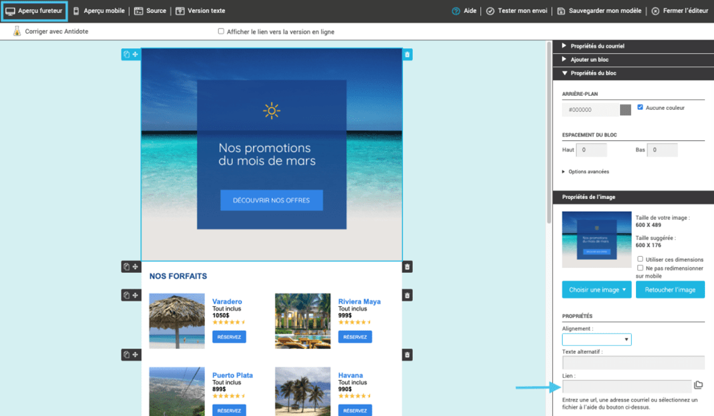714x416 pixels.
Task: Click move handle of Puerto Plata block
Action: tap(135, 355)
